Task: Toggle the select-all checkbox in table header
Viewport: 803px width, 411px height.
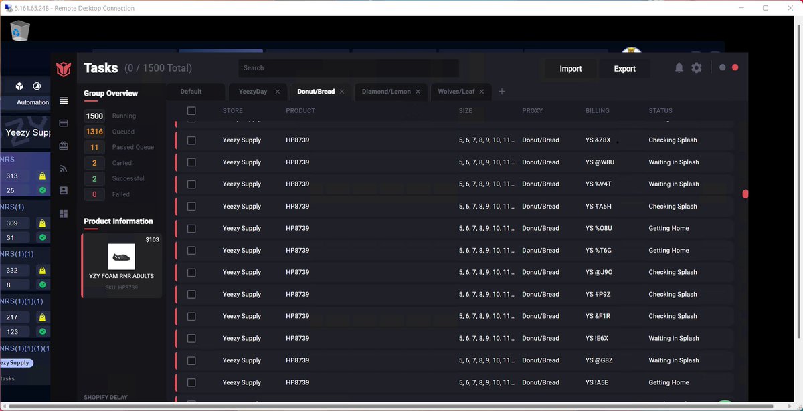Action: (191, 111)
